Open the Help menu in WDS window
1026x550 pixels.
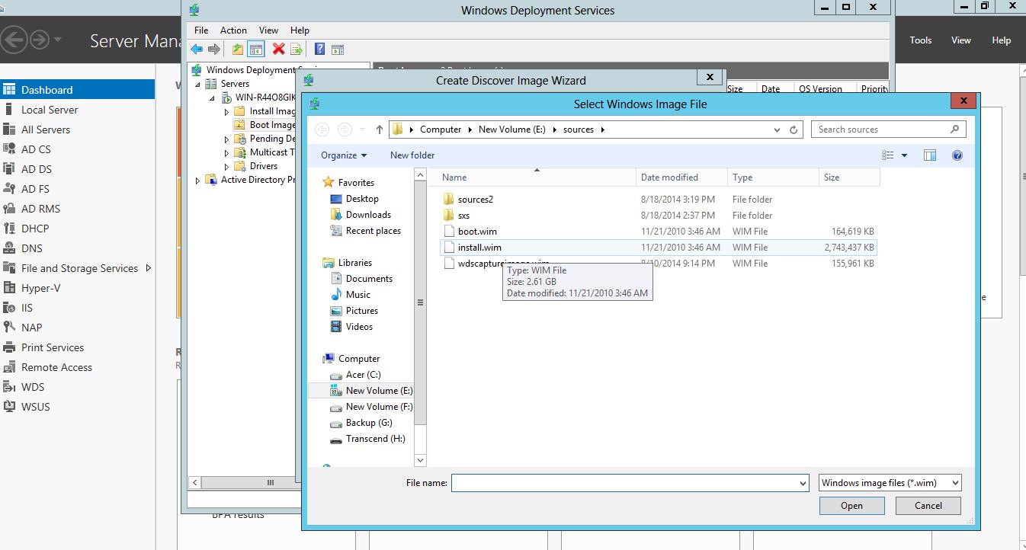coord(300,30)
